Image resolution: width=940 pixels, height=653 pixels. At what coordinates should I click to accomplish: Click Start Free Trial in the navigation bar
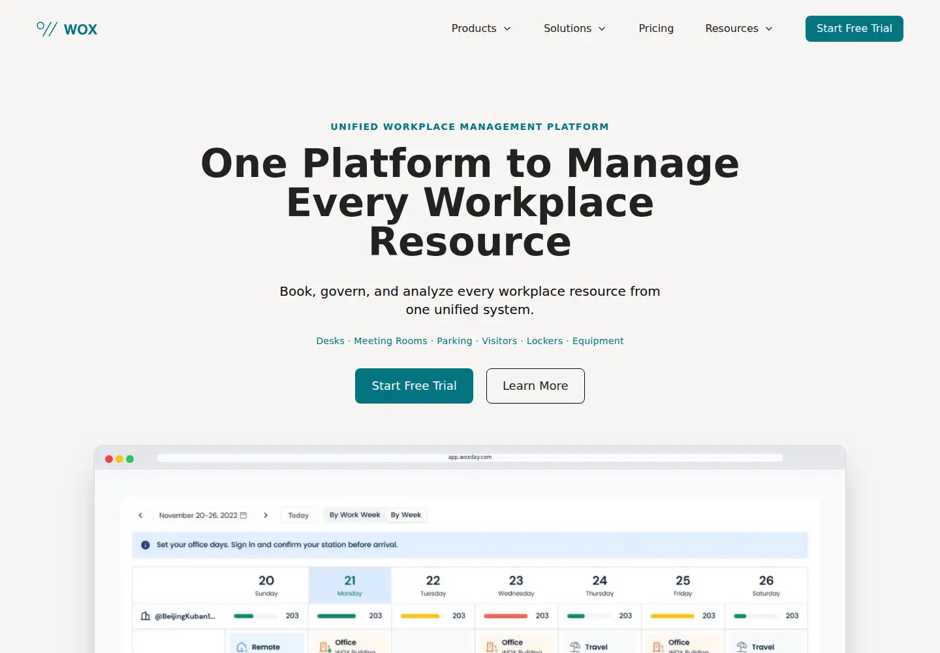854,29
